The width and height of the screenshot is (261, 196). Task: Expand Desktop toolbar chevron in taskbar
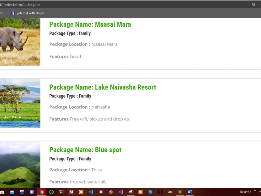(x=254, y=191)
